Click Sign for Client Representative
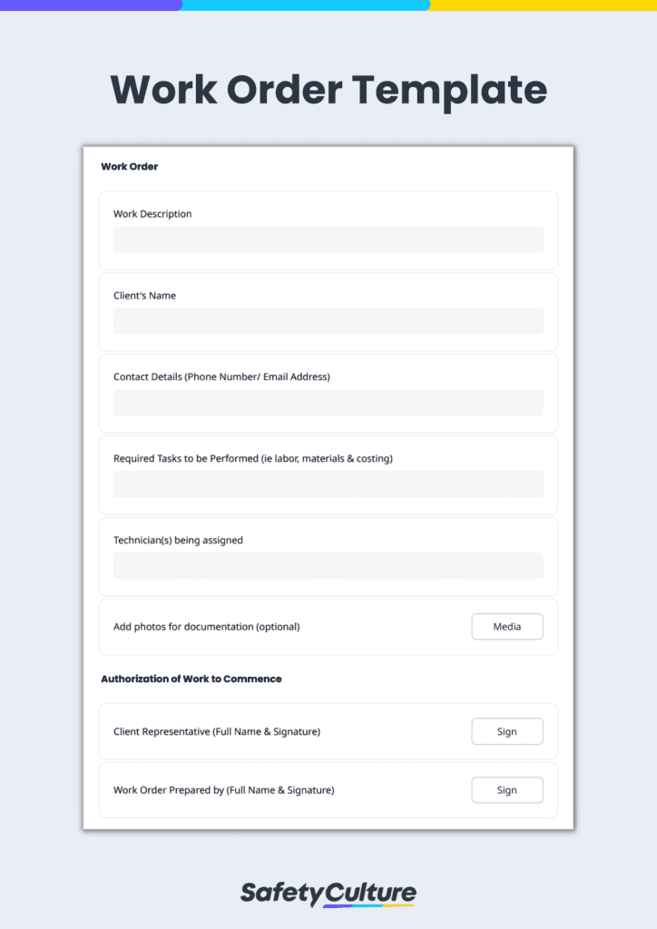The height and width of the screenshot is (929, 657). click(x=506, y=732)
